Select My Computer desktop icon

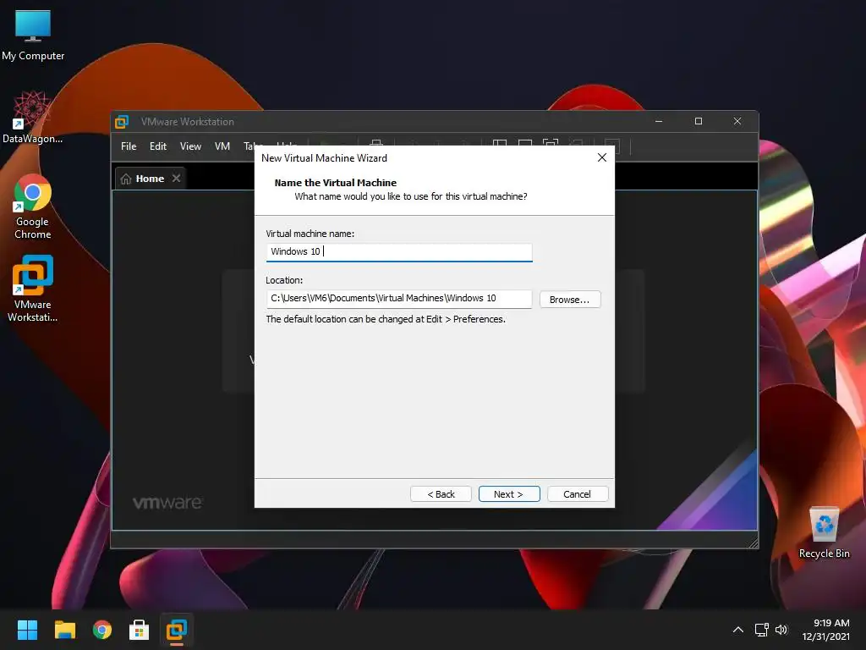pos(33,36)
